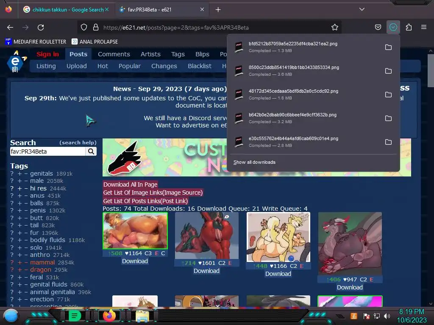This screenshot has width=434, height=325.
Task: Open the Artists menu item
Action: [x=150, y=54]
